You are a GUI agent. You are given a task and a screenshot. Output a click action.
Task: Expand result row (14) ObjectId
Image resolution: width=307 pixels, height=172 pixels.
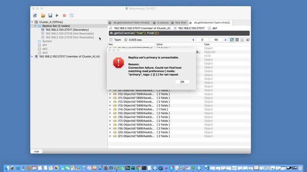click(110, 109)
